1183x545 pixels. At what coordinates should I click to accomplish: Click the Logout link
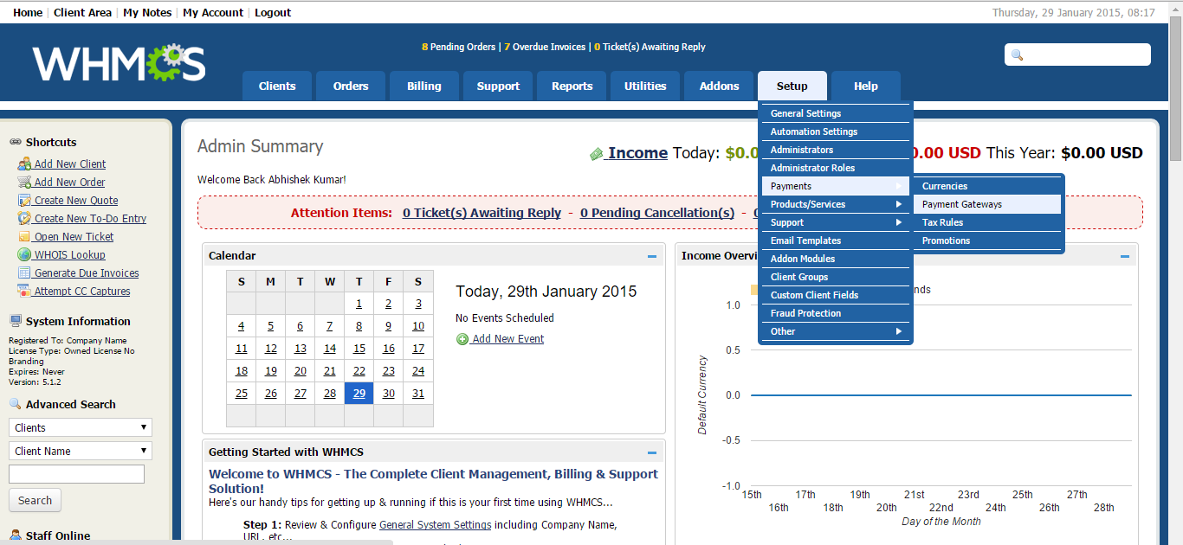click(273, 13)
